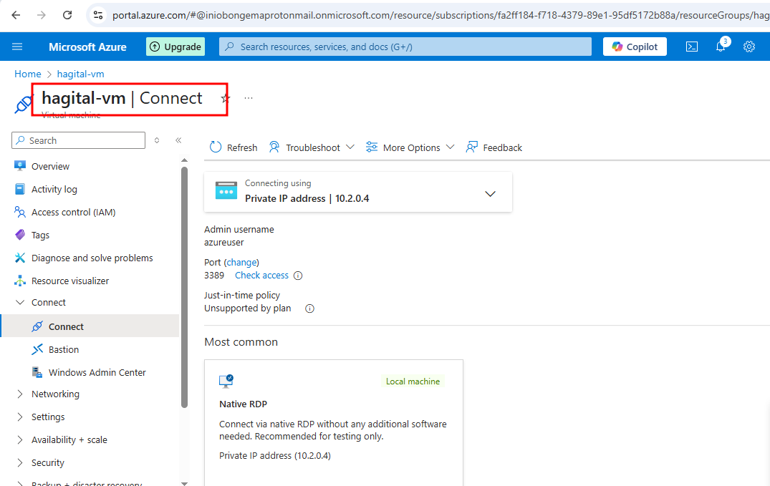Click the Check access link
The width and height of the screenshot is (770, 486).
point(261,276)
